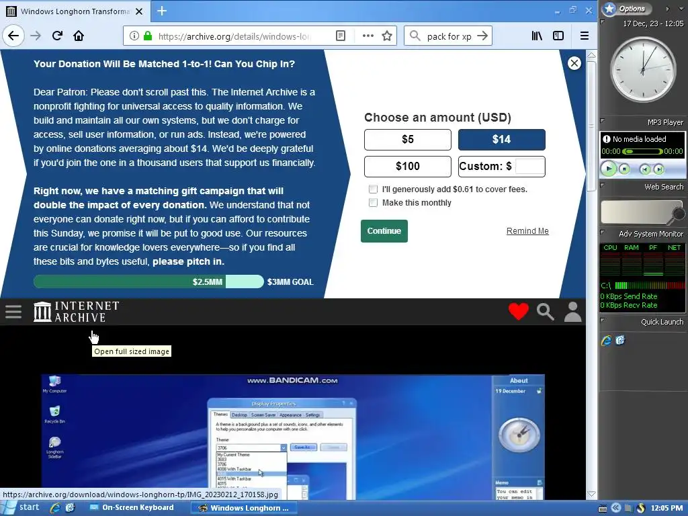Open a new browser tab
688x516 pixels.
pos(162,11)
